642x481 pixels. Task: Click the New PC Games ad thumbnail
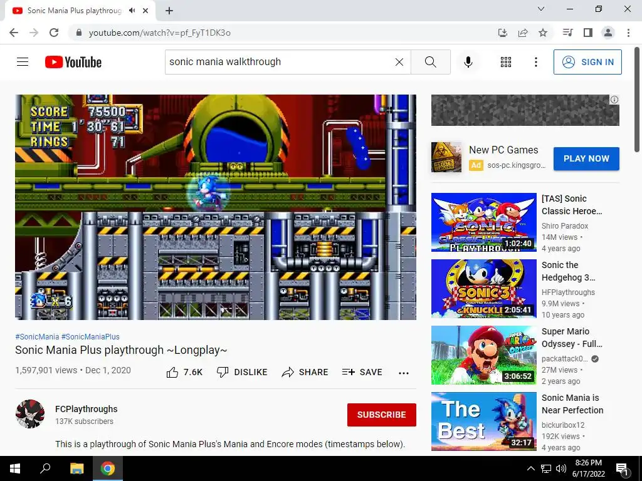446,157
